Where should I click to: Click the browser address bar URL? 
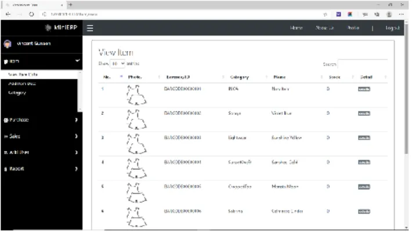pyautogui.click(x=74, y=14)
